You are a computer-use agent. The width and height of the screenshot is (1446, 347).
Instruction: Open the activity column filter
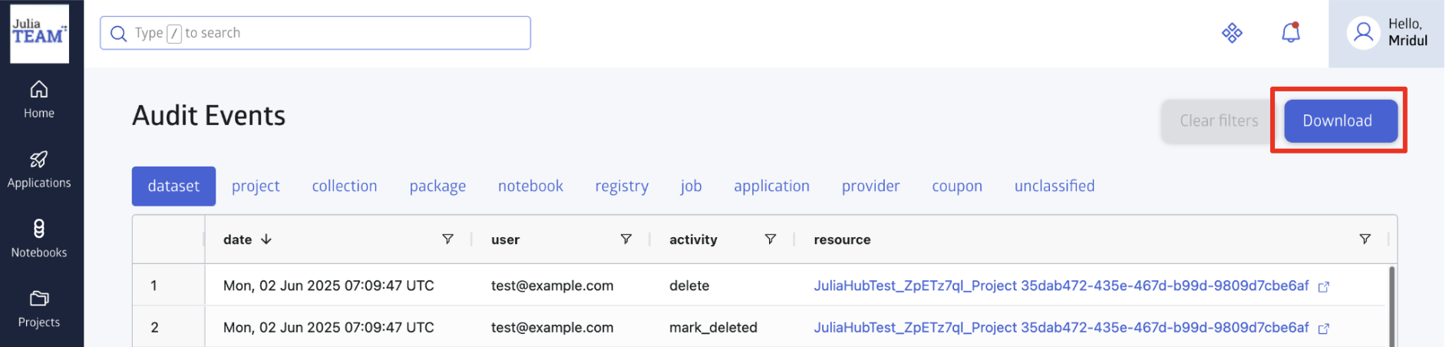[771, 240]
